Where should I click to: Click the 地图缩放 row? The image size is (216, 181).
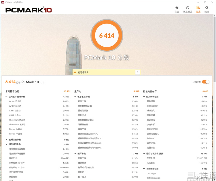tap(39, 177)
